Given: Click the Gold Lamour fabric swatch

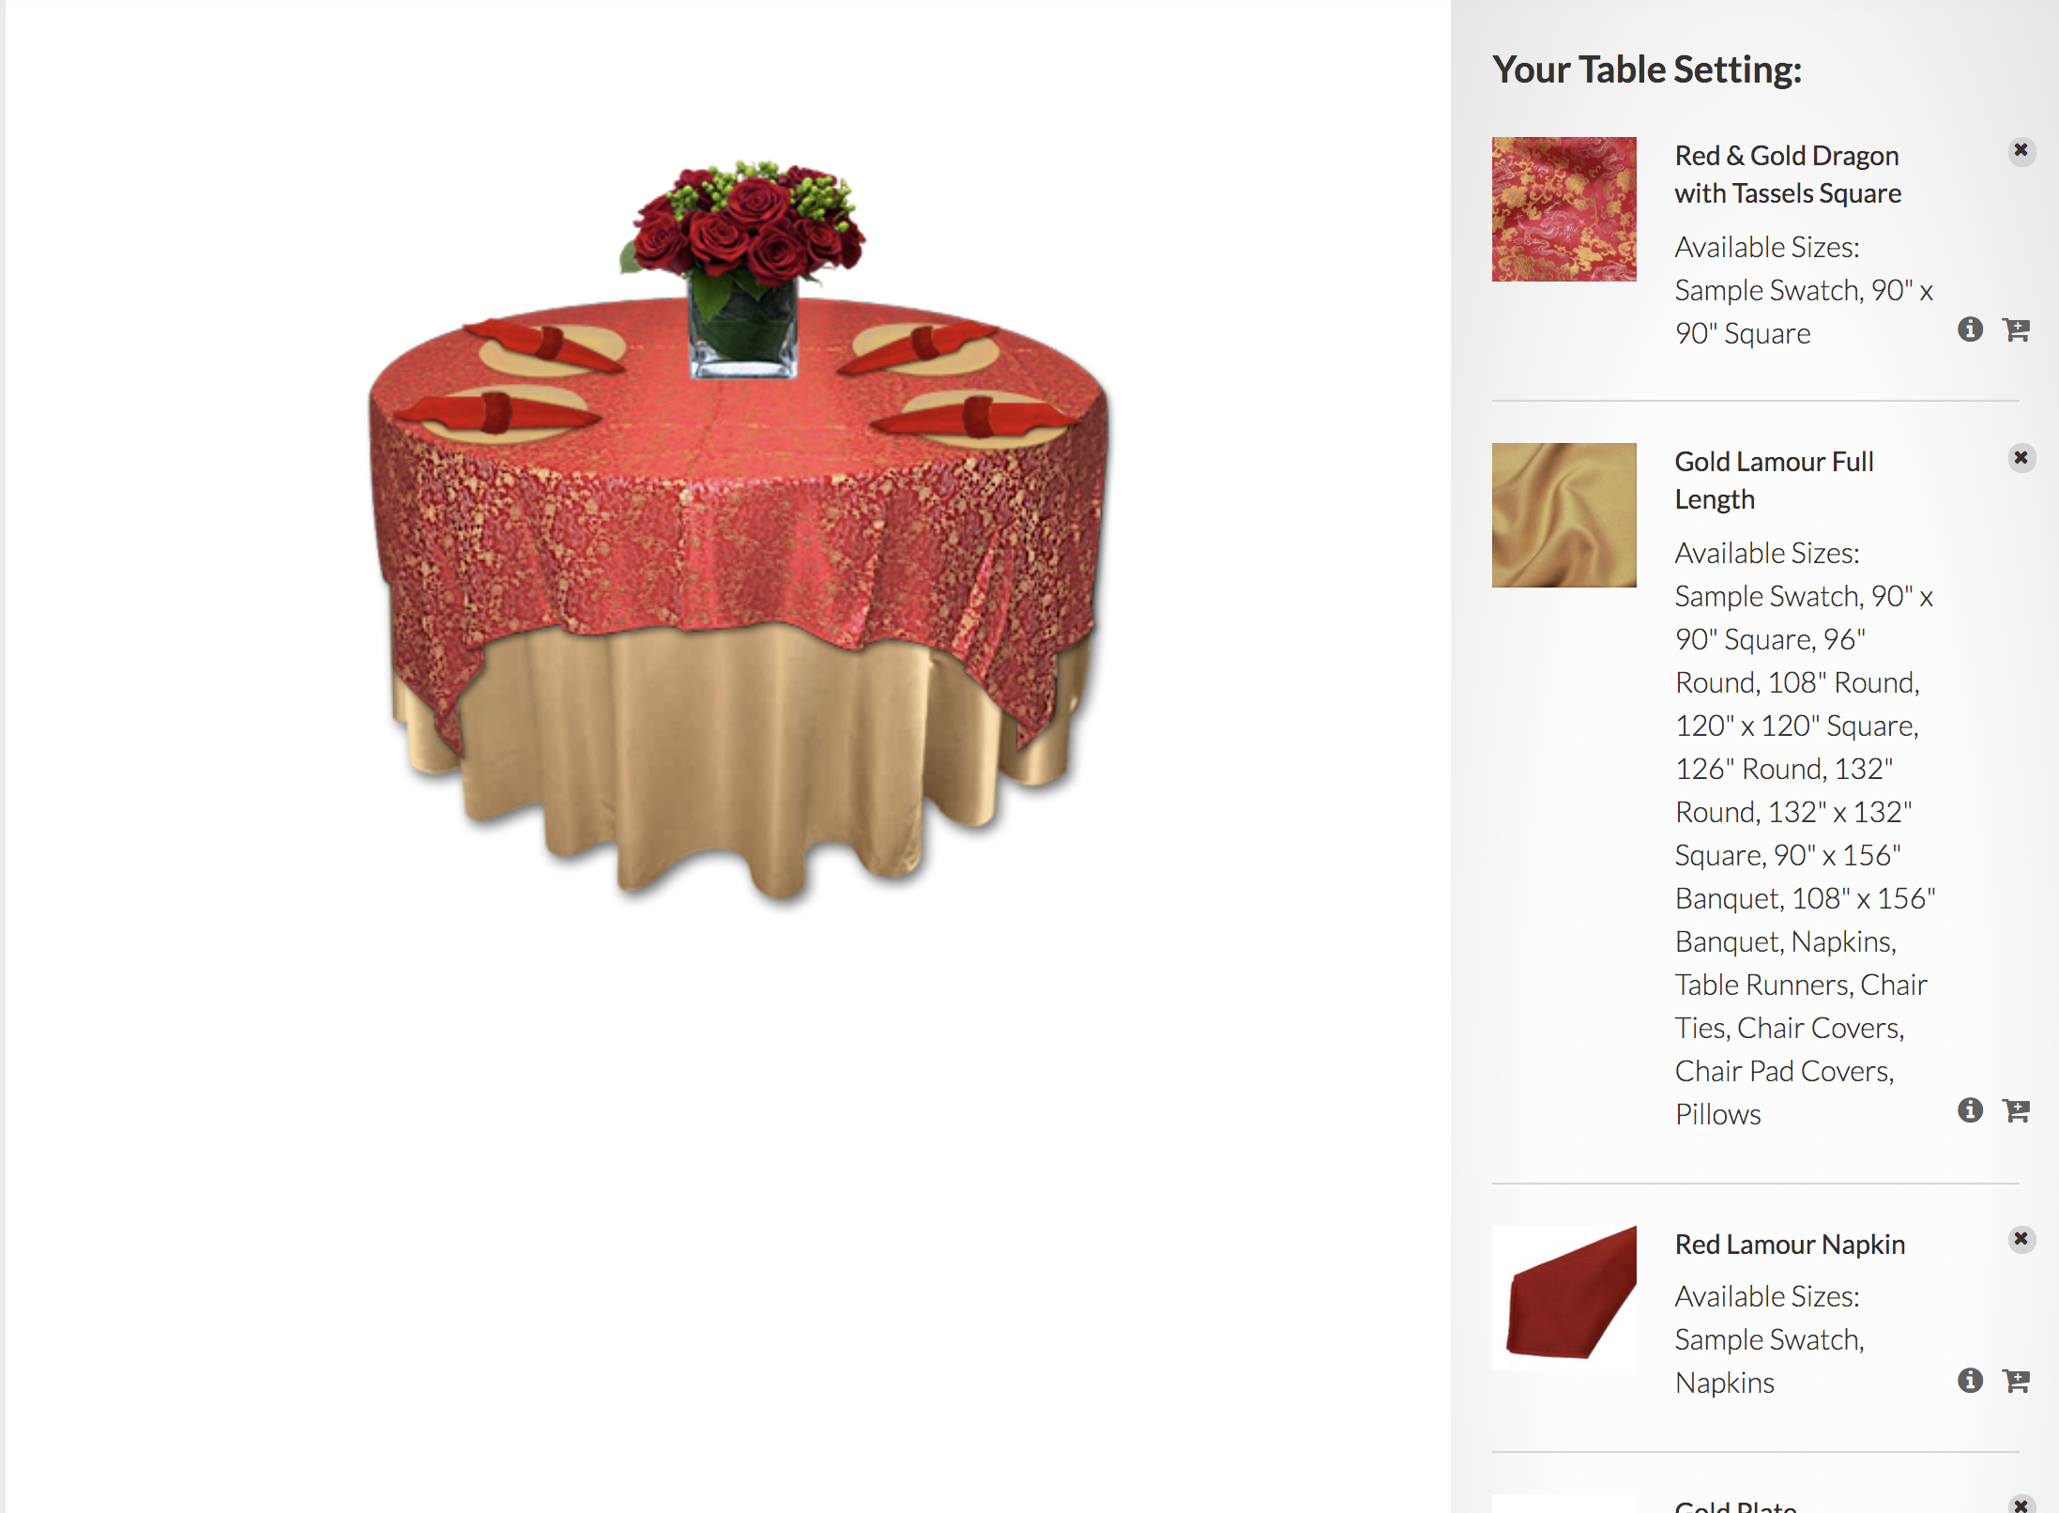Looking at the screenshot, I should tap(1564, 515).
